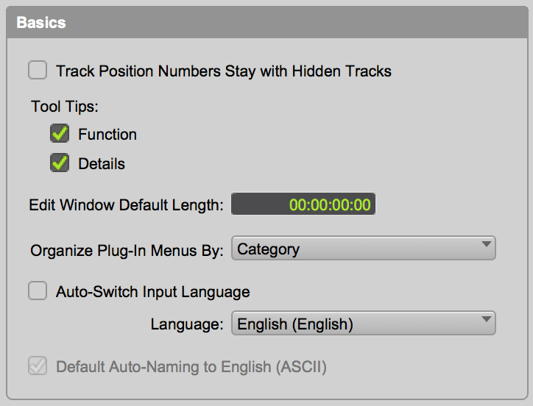Click the Basics section header
This screenshot has width=533, height=406.
click(41, 23)
